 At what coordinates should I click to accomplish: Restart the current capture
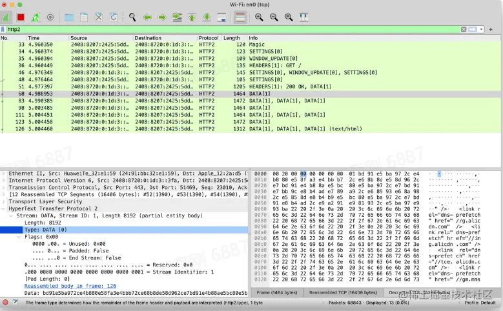click(36, 17)
